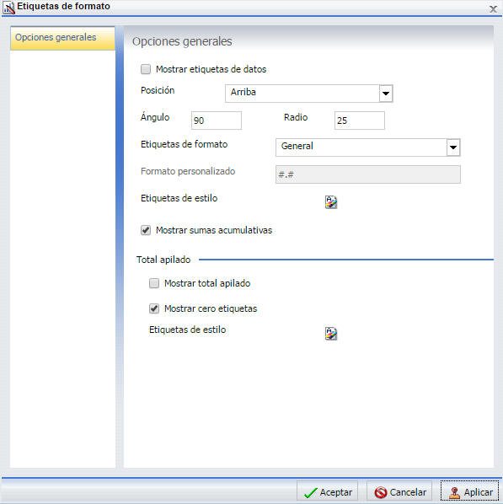The image size is (503, 504).
Task: Uncheck Mostrar sumas acumulativas
Action: (146, 230)
